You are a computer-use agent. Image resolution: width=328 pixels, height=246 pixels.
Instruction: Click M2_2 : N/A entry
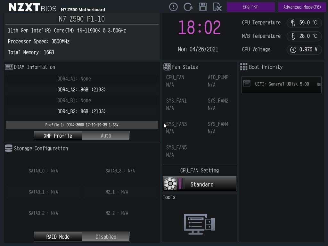[x=117, y=213]
